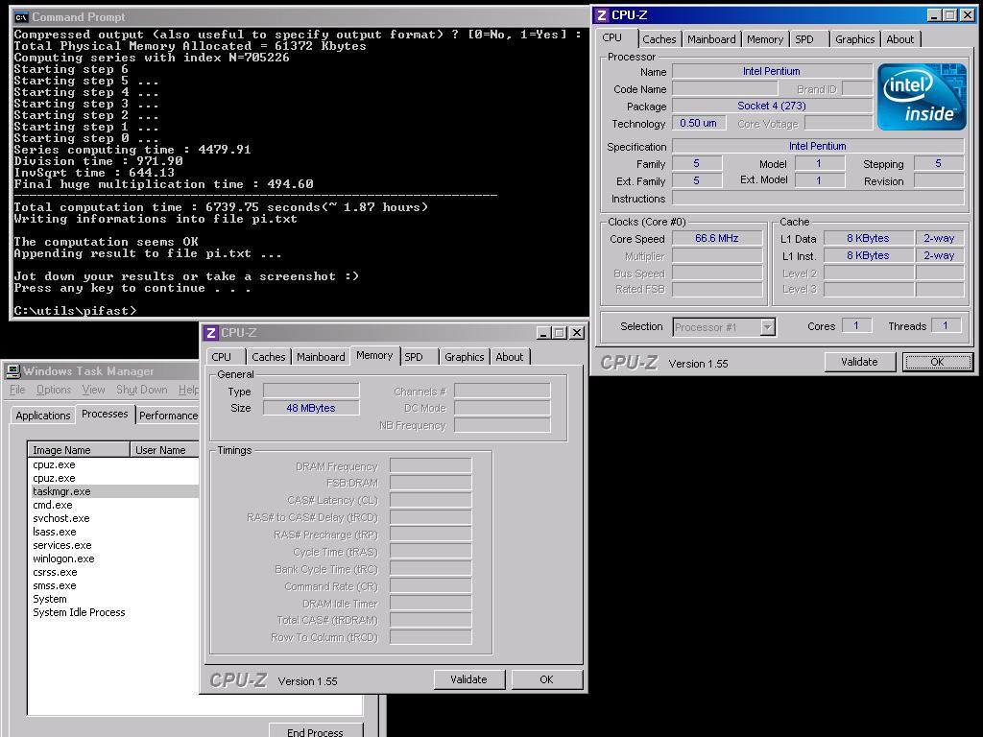Sort by Image Name column header

pos(79,450)
